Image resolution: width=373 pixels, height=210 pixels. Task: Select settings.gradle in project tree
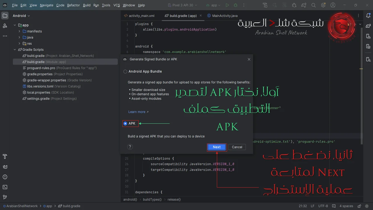(50, 99)
